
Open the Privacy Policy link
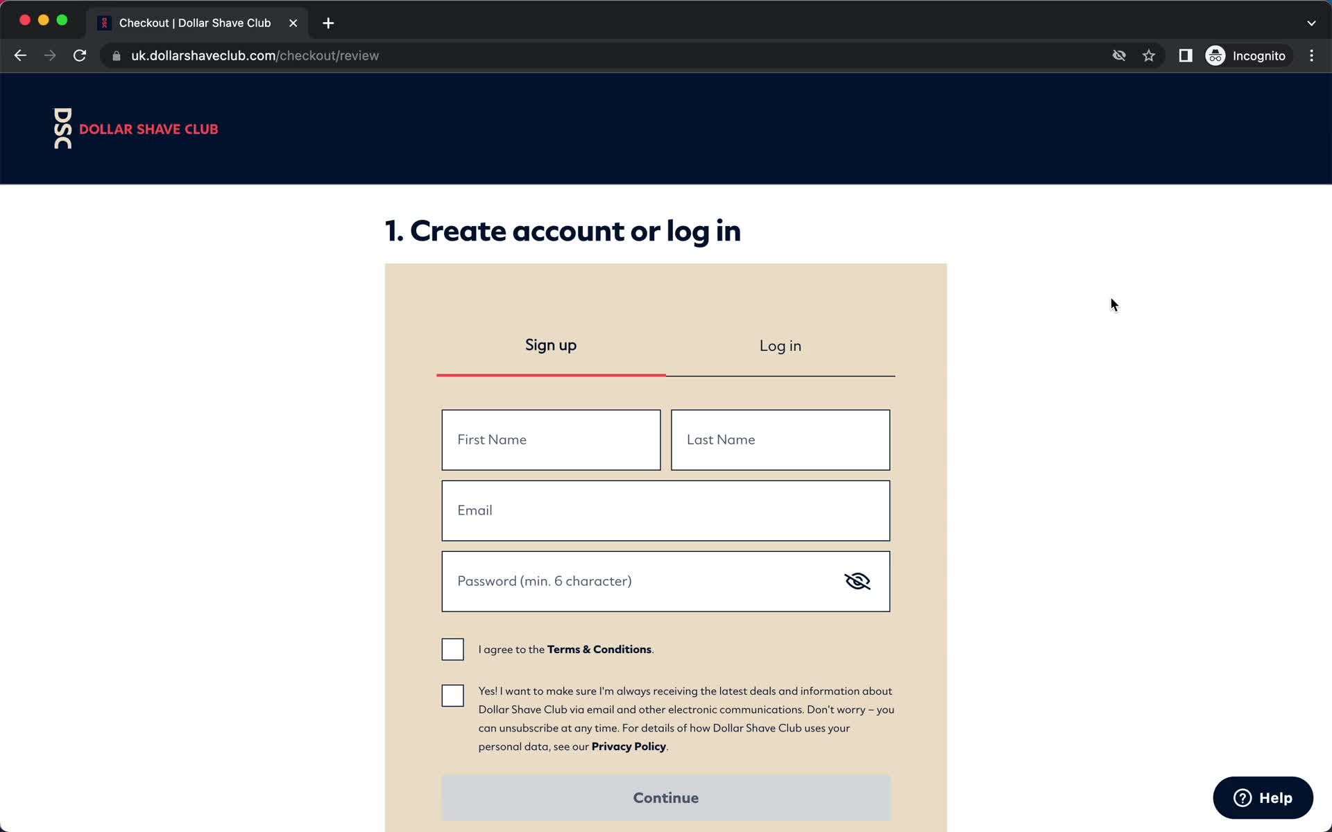pos(628,747)
